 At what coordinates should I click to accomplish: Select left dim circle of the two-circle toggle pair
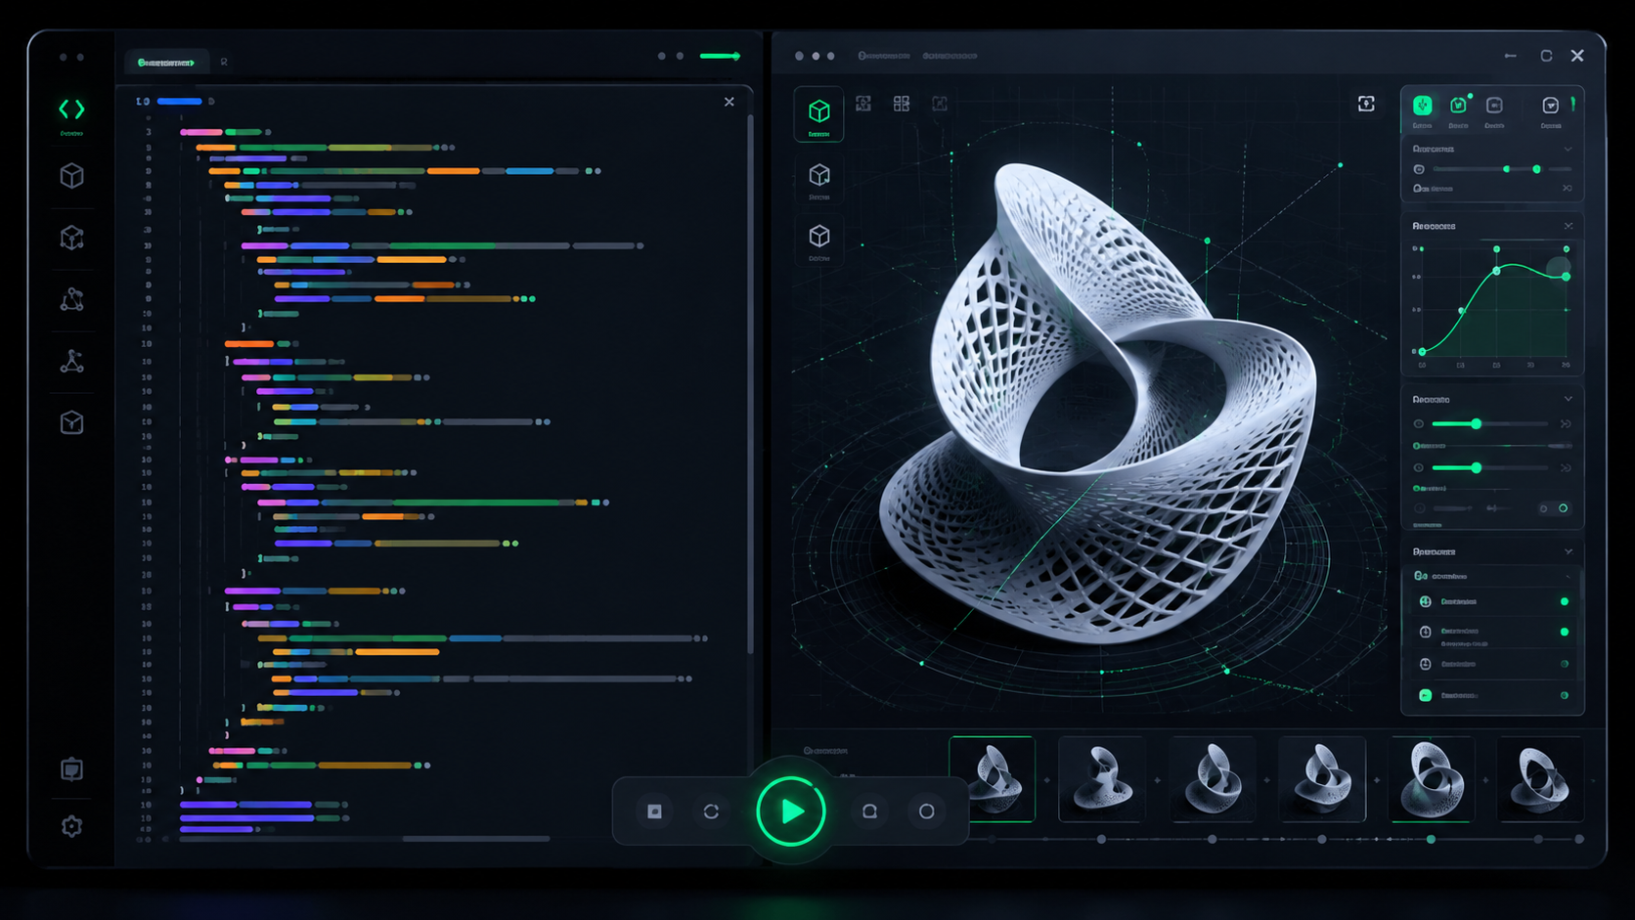tap(1544, 508)
